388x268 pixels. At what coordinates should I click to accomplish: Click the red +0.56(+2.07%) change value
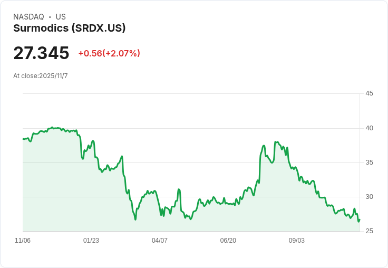click(x=109, y=53)
